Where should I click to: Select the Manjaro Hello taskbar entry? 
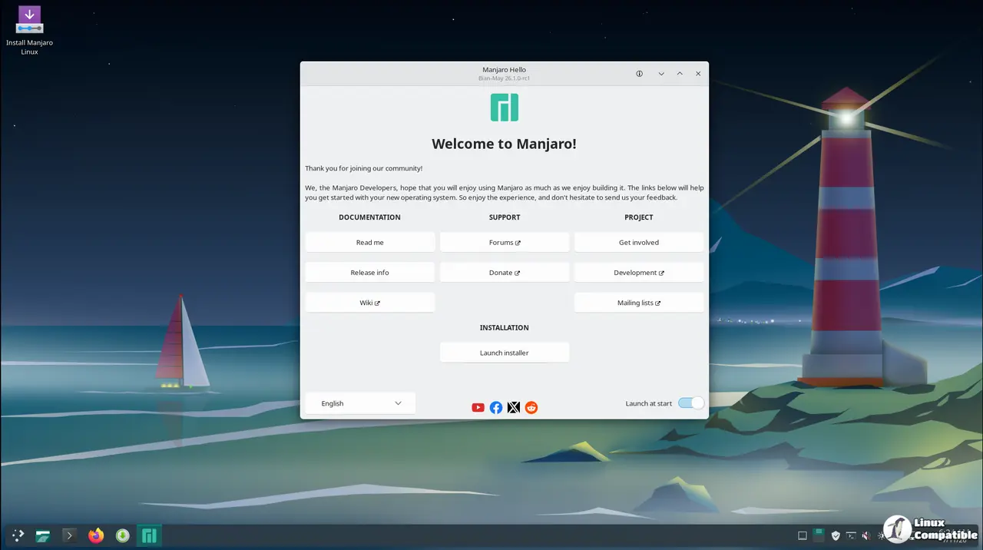coord(149,535)
